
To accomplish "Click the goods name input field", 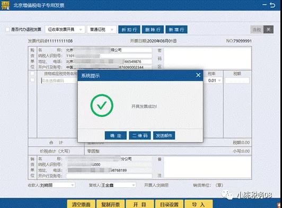I will pyautogui.click(x=59, y=81).
